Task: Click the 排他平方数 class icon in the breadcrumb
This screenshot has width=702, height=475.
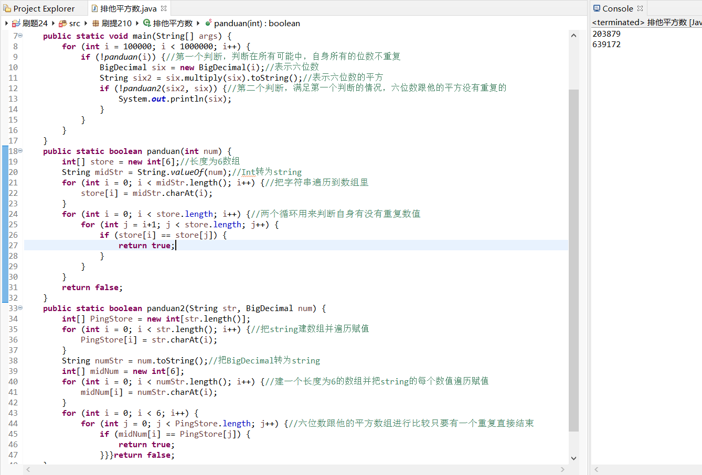Action: pos(147,23)
